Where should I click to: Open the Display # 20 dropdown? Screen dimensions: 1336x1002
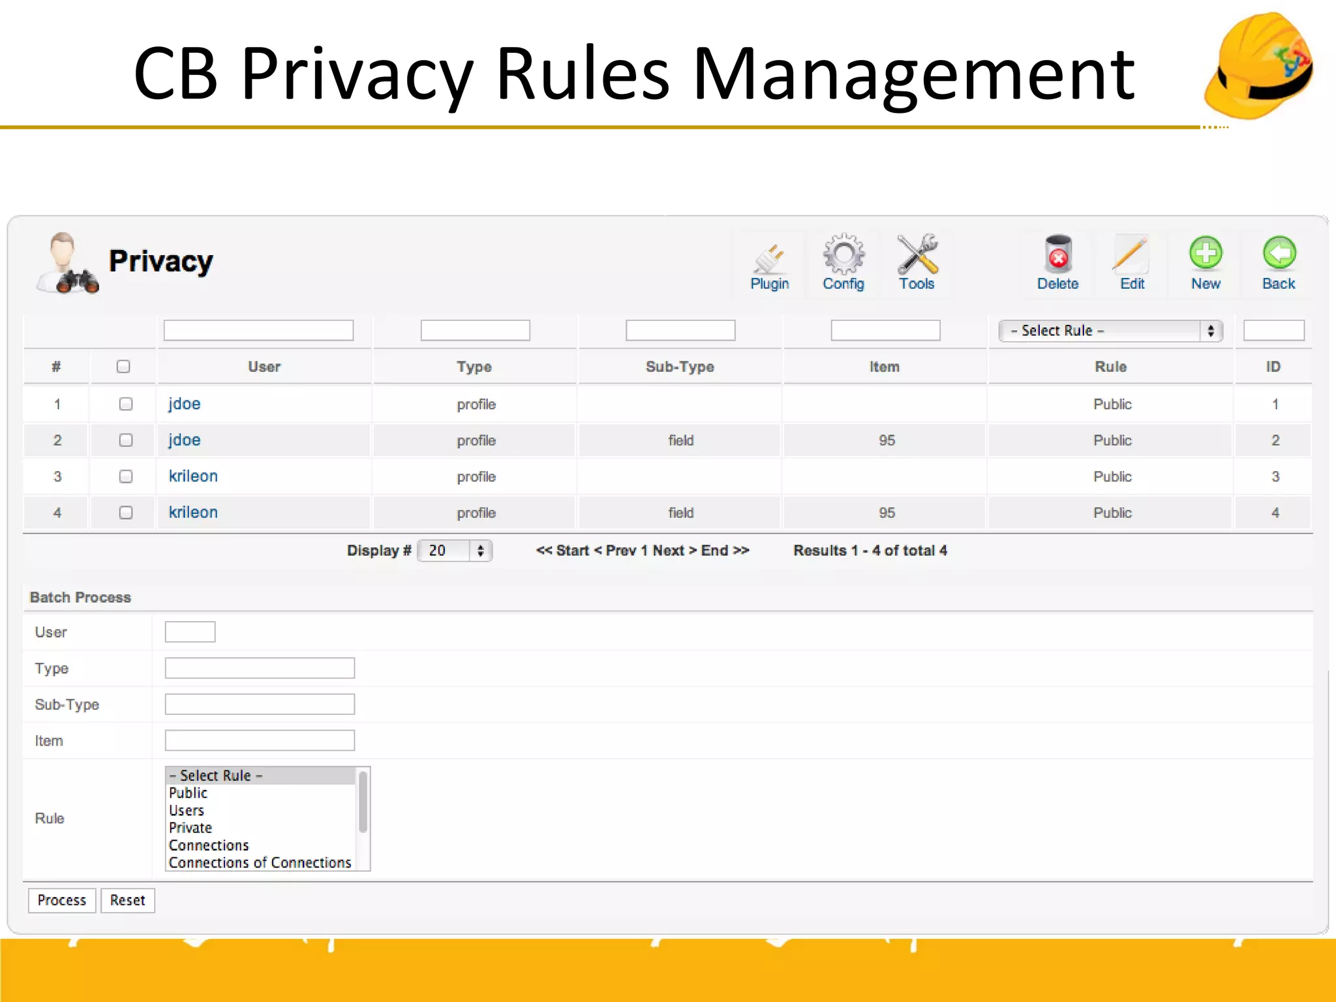tap(455, 551)
